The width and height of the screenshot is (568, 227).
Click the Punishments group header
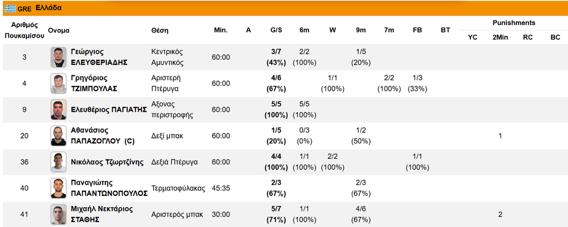pyautogui.click(x=514, y=23)
